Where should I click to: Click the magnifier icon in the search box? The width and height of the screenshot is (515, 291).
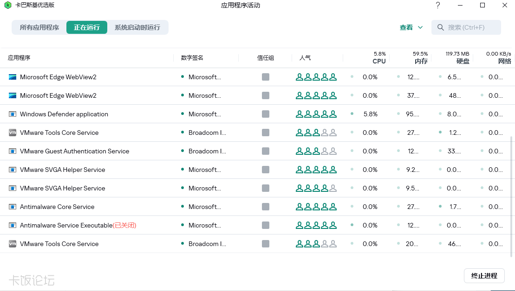click(441, 27)
